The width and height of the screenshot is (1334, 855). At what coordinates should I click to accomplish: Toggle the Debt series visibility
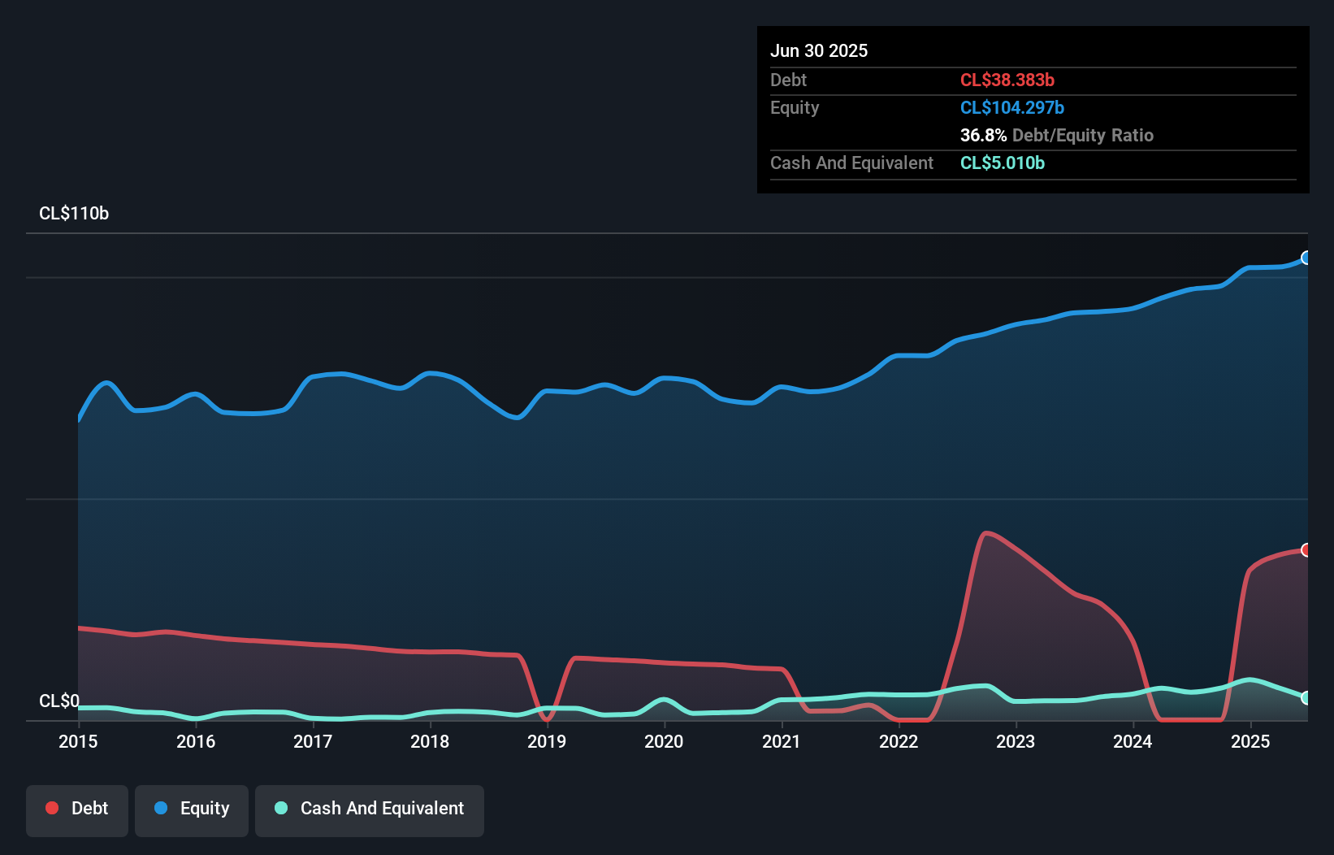point(77,809)
